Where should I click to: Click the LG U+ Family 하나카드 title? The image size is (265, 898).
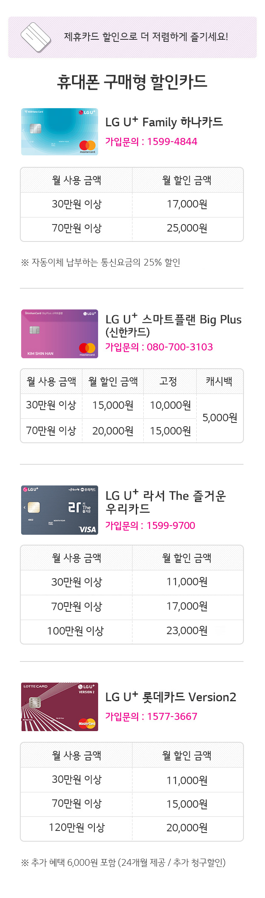click(164, 122)
